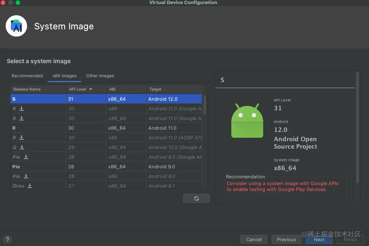369x246 pixels.
Task: Proceed with the Next button
Action: pos(319,239)
